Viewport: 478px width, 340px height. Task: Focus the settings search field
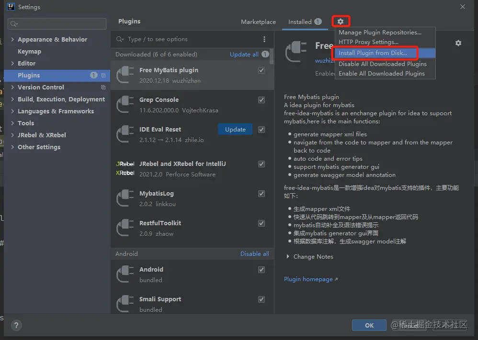[x=57, y=24]
